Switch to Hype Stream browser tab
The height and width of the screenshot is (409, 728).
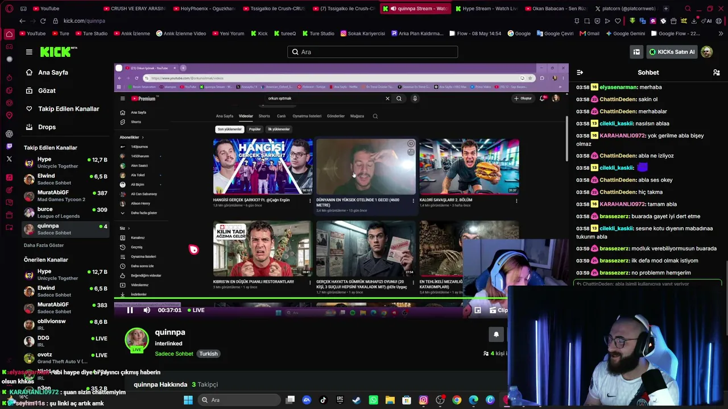click(x=486, y=9)
